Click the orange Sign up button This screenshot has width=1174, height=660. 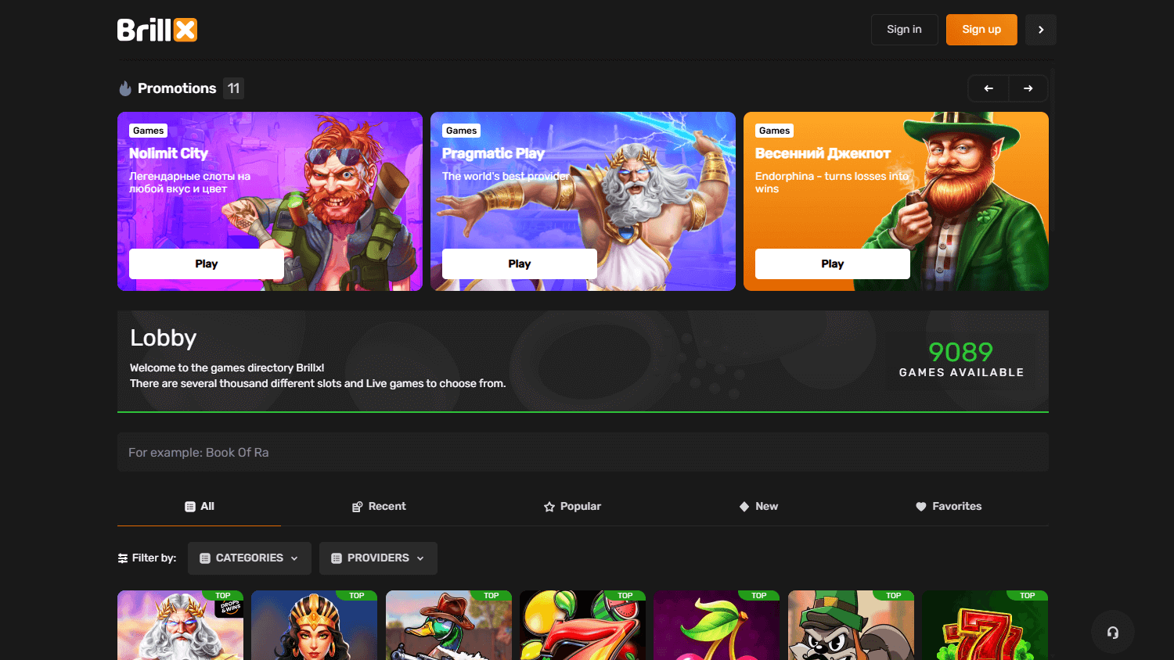point(981,30)
